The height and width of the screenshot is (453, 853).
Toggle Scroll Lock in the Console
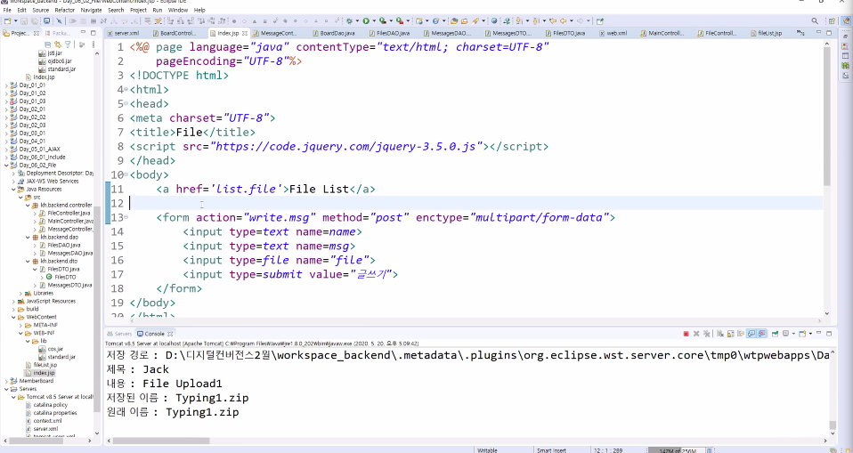coord(731,334)
